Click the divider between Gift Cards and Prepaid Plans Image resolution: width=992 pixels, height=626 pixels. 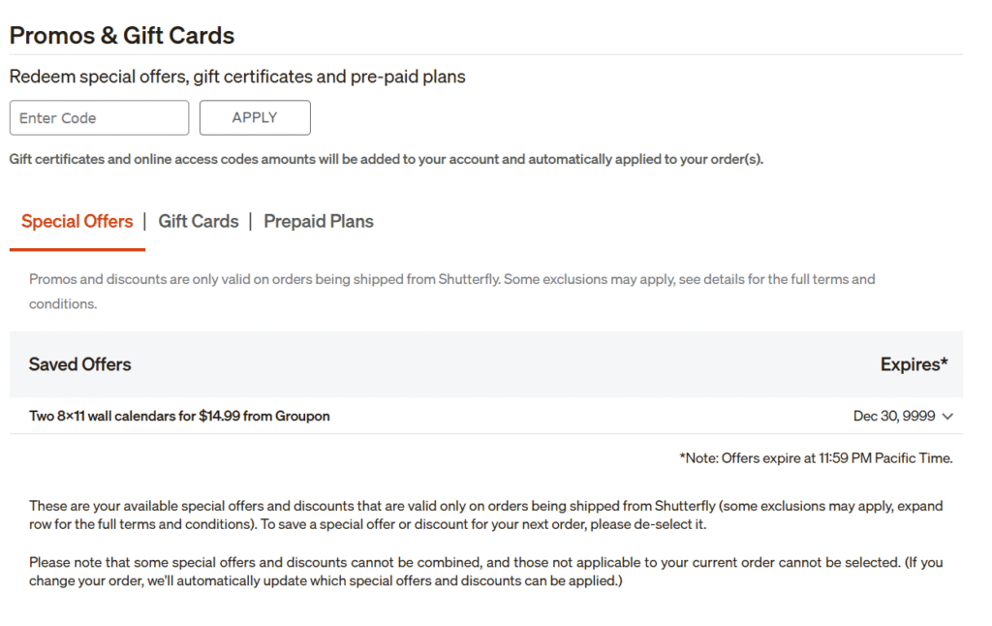251,222
